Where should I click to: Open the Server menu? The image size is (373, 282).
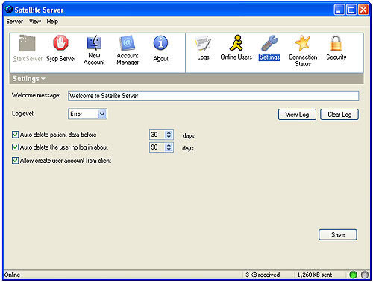pyautogui.click(x=15, y=22)
